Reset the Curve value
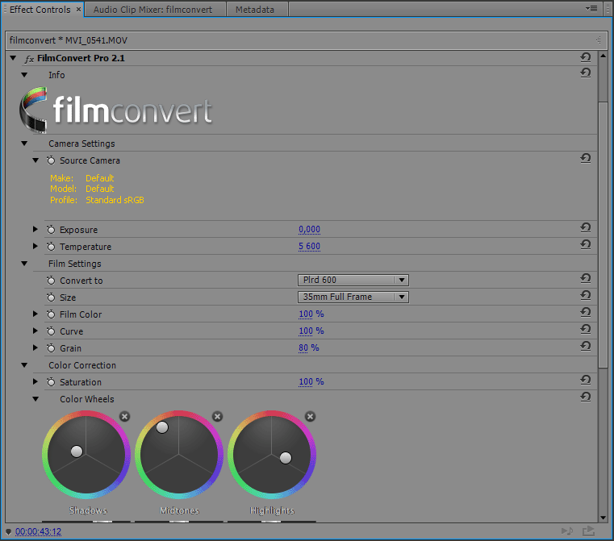The image size is (614, 541). [x=586, y=330]
